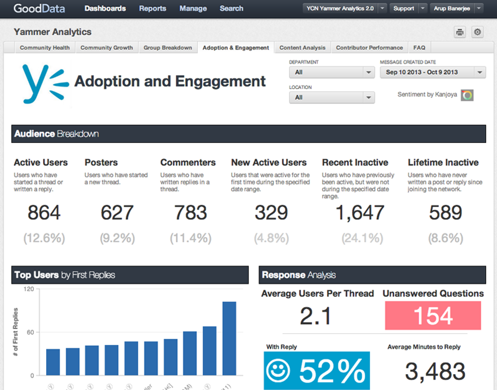Click the Lifetime Inactive value 589
This screenshot has height=390, width=497.
coord(445,212)
